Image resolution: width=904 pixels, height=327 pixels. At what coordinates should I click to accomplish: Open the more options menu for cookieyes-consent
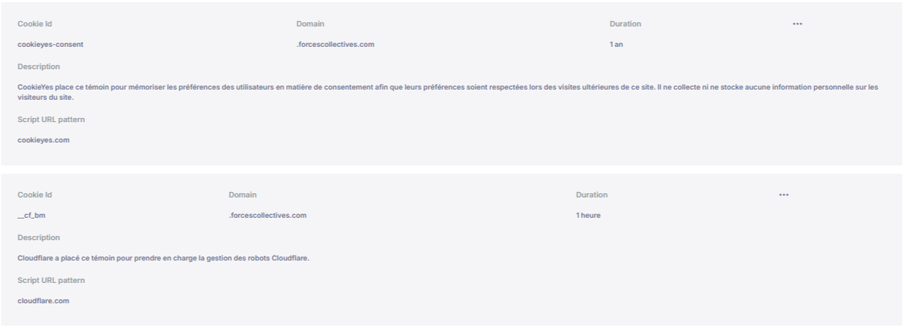coord(797,24)
